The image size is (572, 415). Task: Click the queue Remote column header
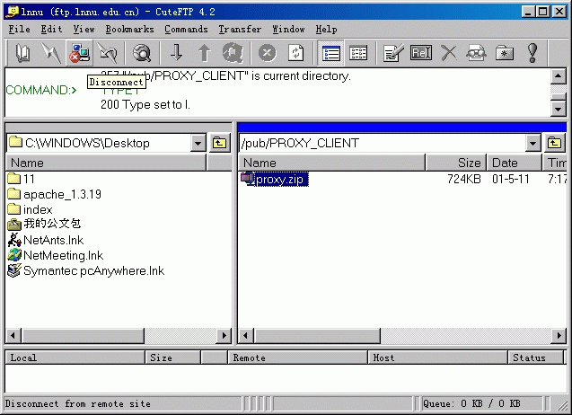[x=298, y=358]
